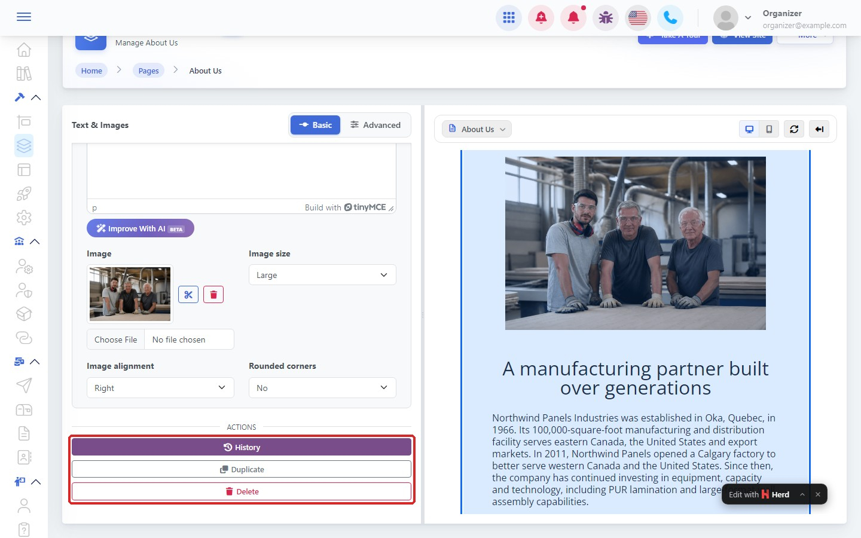Image resolution: width=861 pixels, height=538 pixels.
Task: Click the refresh preview icon
Action: pos(794,129)
